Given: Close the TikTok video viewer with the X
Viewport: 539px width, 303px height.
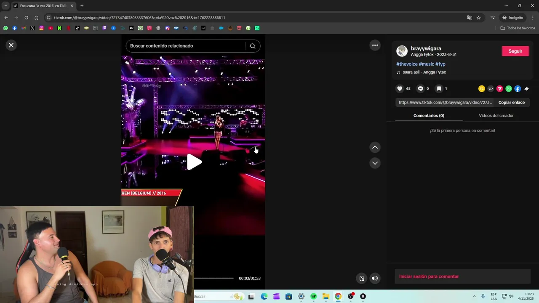Looking at the screenshot, I should tap(11, 45).
